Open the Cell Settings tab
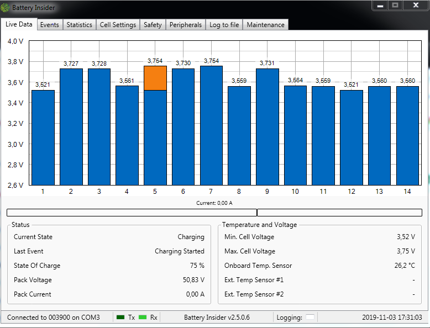The height and width of the screenshot is (328, 430). [118, 25]
